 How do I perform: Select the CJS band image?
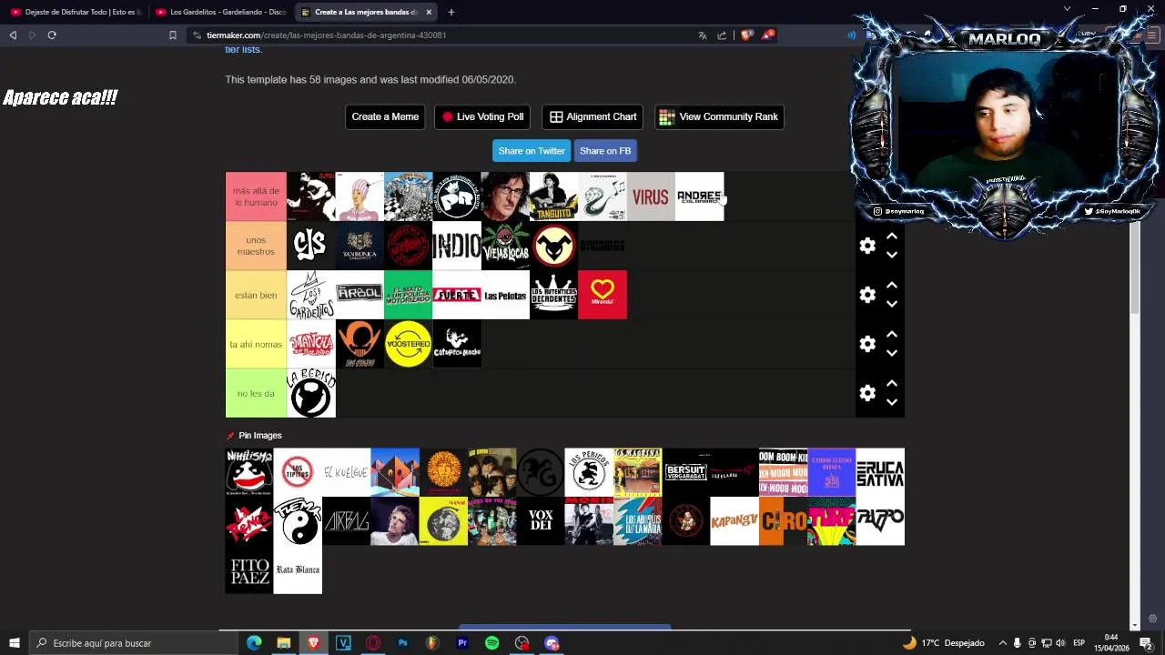[x=311, y=246]
